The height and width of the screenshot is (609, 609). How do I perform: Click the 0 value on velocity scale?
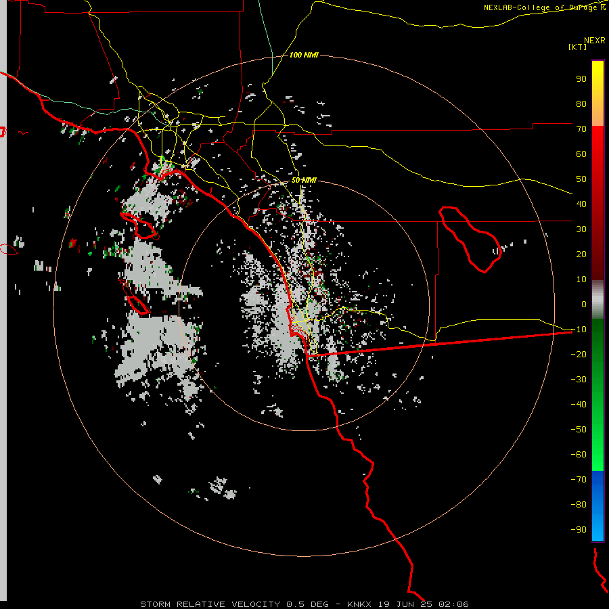(584, 304)
